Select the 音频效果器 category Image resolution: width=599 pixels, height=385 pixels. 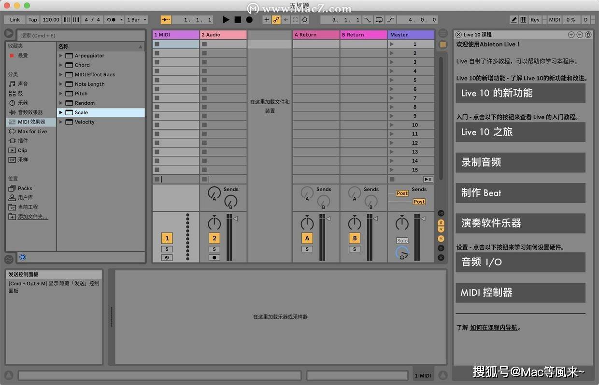(x=30, y=112)
